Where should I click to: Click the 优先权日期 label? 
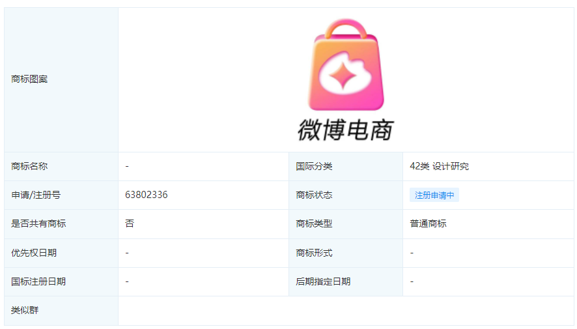[x=34, y=253]
